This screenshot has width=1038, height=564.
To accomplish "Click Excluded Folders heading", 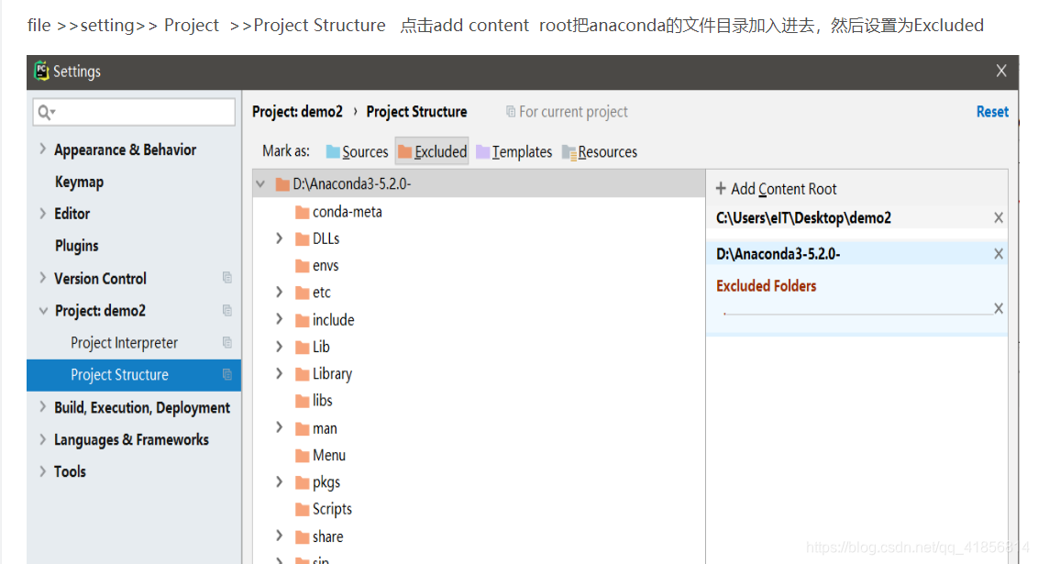I will (x=766, y=286).
